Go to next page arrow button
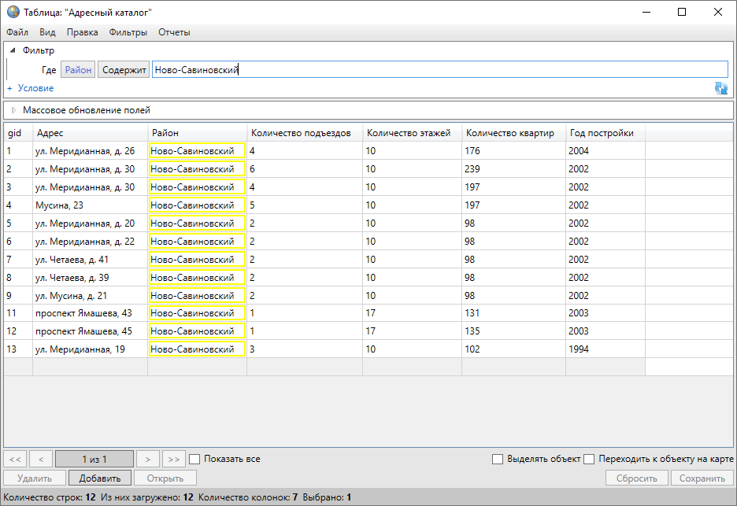This screenshot has width=737, height=506. pos(147,459)
